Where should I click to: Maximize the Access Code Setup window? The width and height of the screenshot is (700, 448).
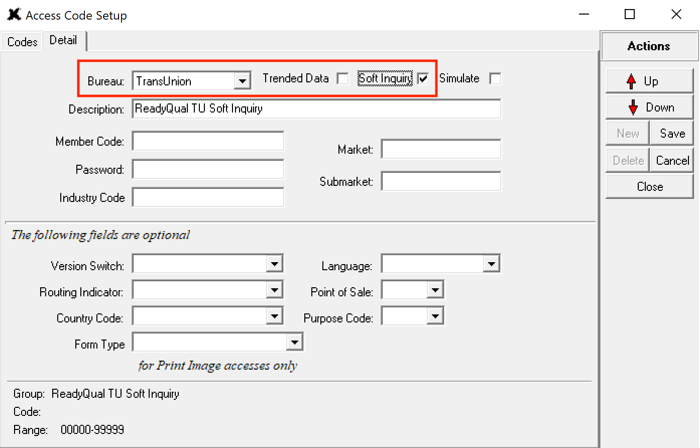pos(630,15)
